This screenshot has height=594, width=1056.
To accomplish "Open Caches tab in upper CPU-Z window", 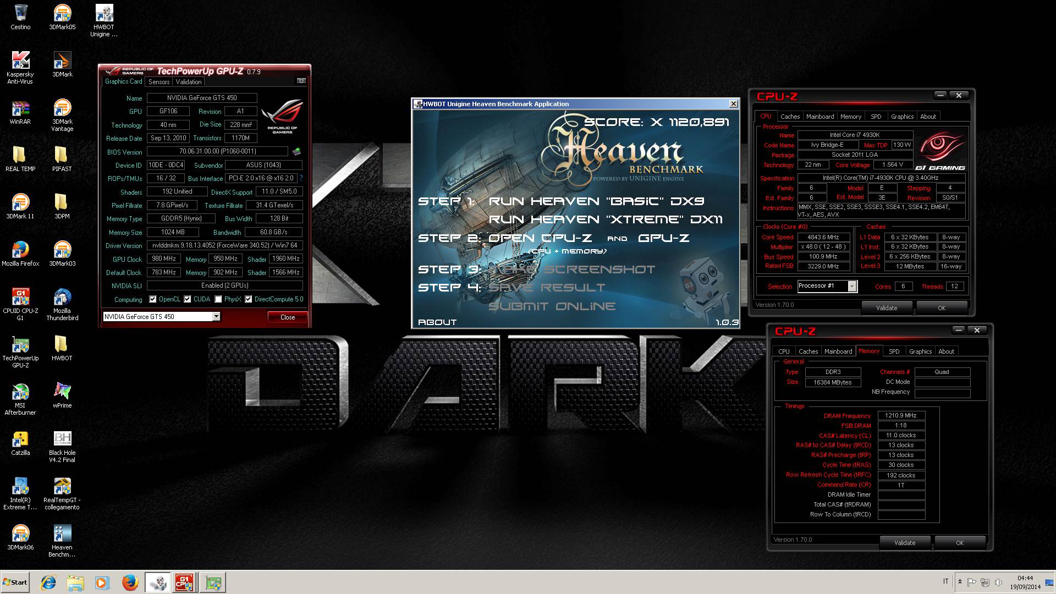I will click(790, 117).
